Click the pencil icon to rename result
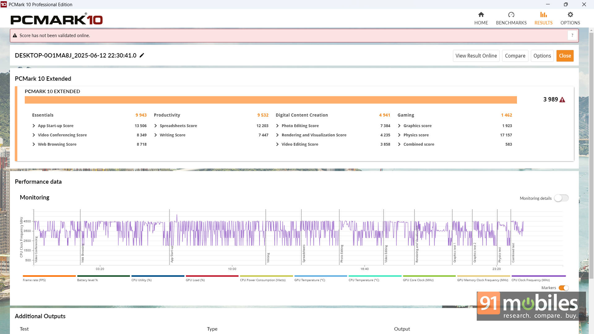 (142, 55)
